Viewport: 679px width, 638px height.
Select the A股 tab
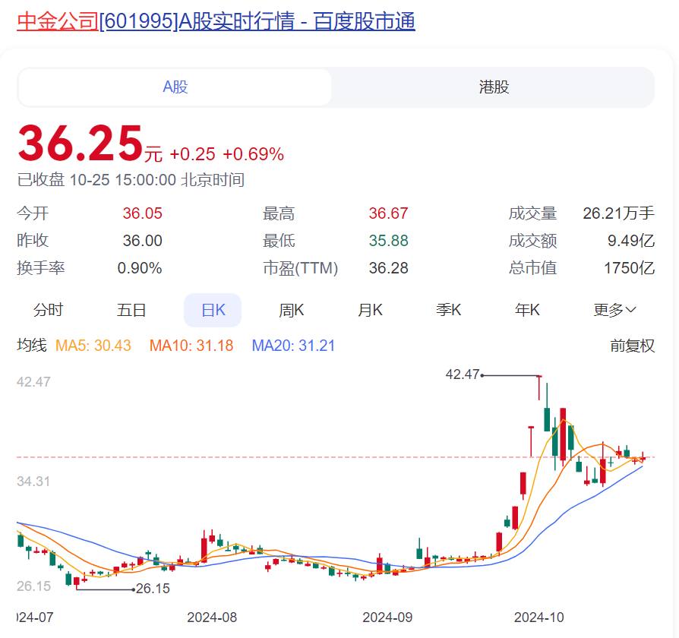coord(175,87)
